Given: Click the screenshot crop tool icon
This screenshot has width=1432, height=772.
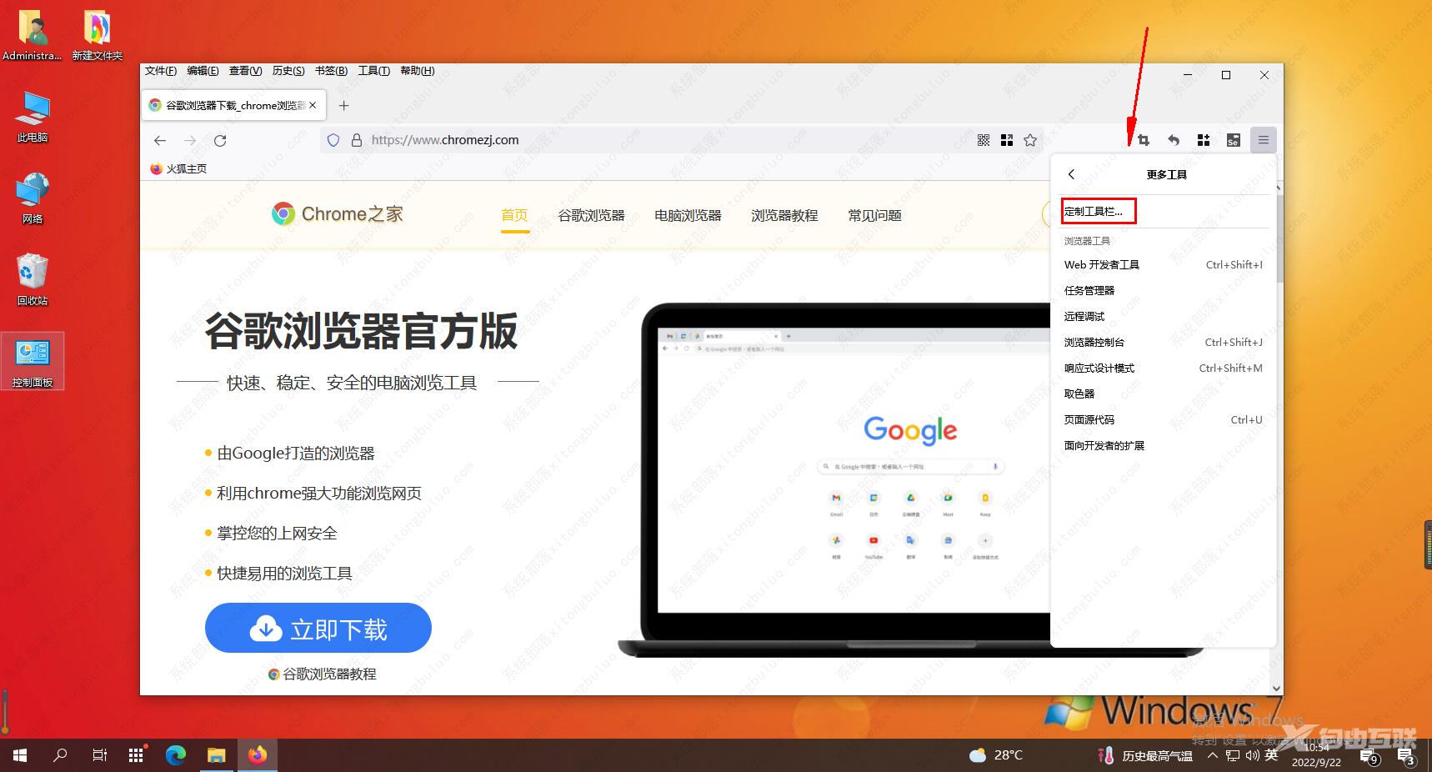Looking at the screenshot, I should click(1144, 140).
